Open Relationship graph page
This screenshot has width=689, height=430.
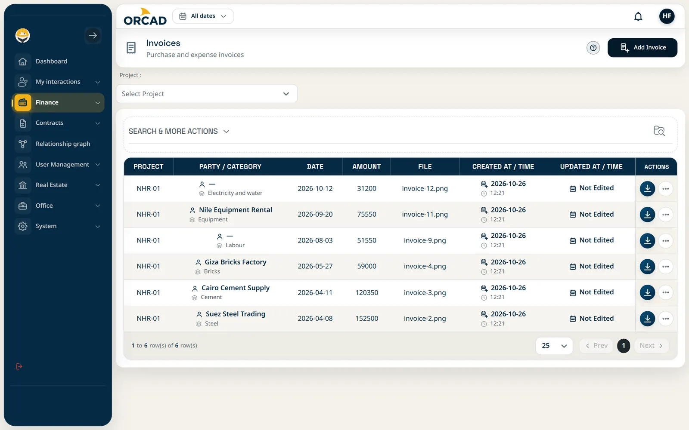(x=58, y=144)
